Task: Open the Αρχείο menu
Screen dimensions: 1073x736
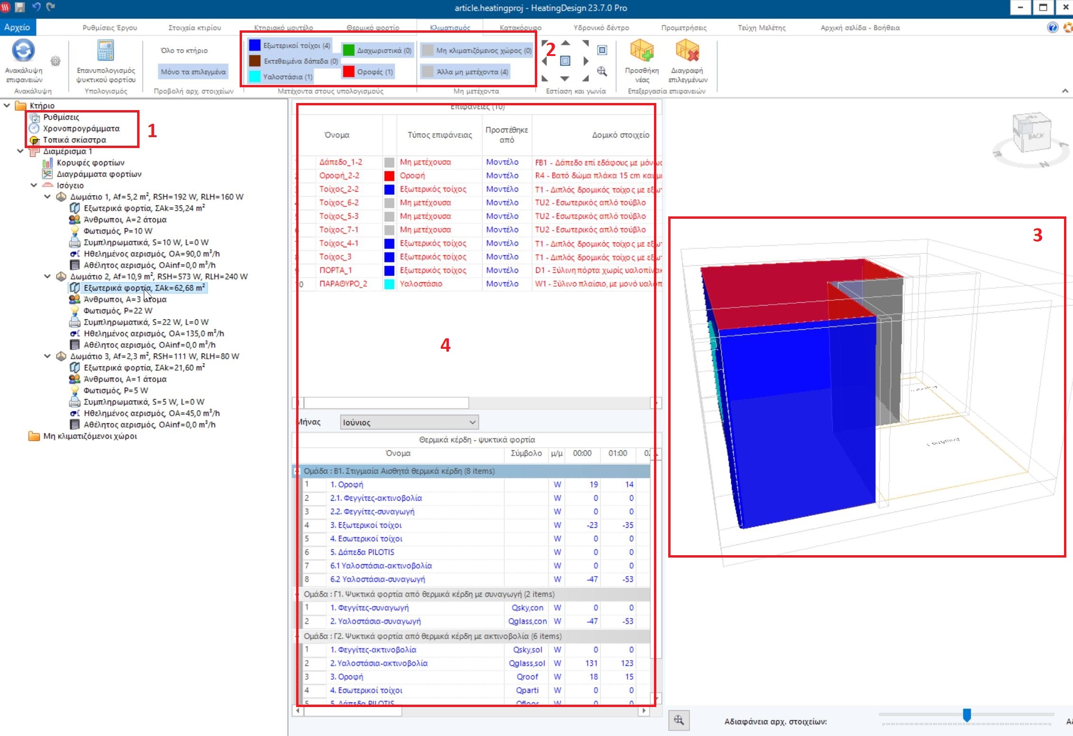Action: coord(18,27)
